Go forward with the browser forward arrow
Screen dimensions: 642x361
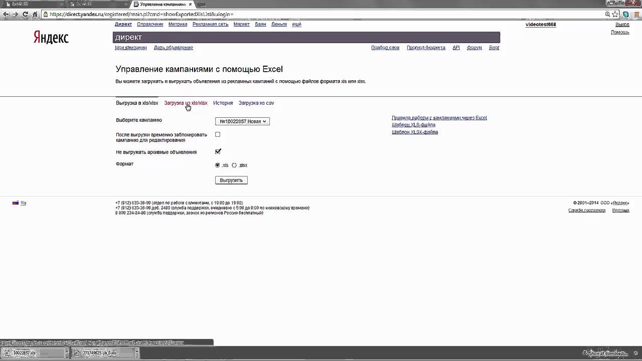[15, 15]
